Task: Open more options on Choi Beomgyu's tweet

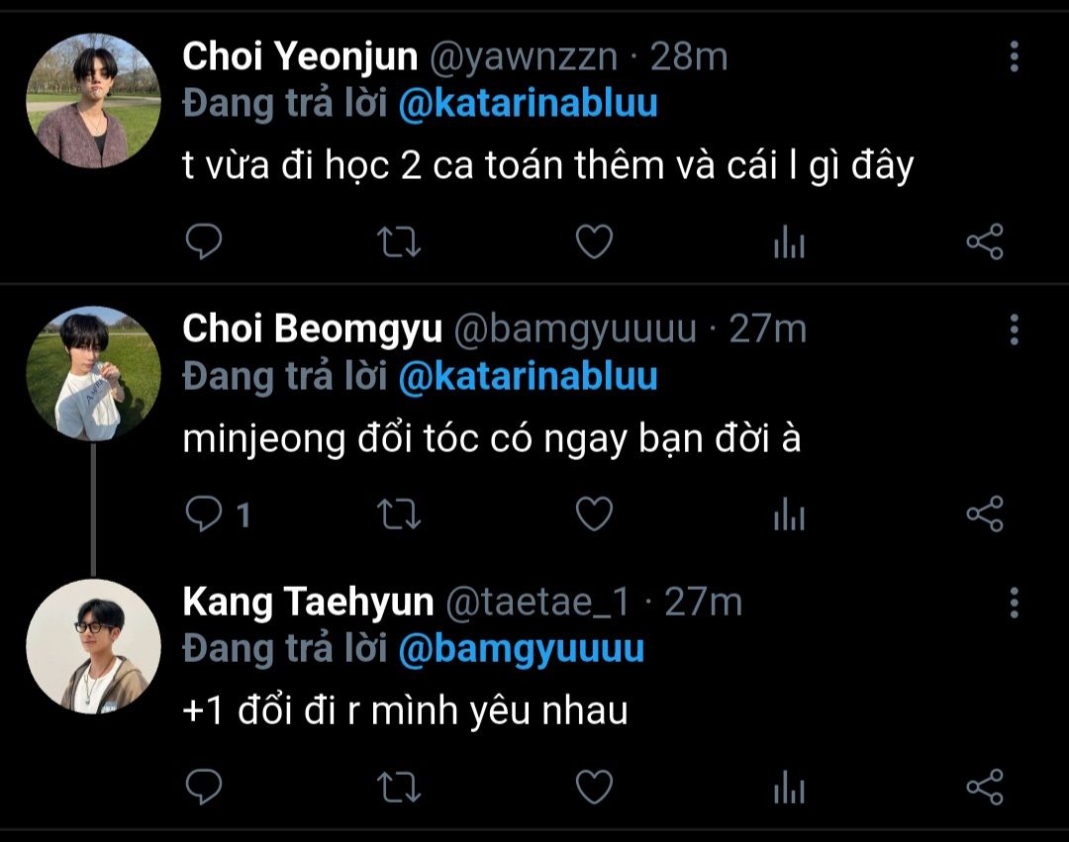Action: pyautogui.click(x=1014, y=329)
